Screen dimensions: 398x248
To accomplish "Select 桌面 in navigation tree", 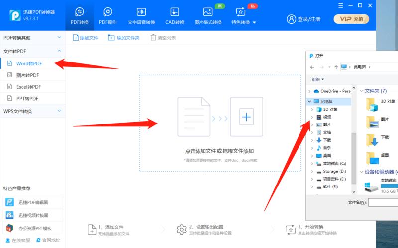I will [x=327, y=156].
